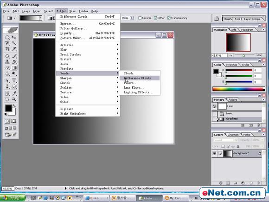Screen dimensions: 269x202
Task: Select the Blur drop tool
Action: (x=7, y=74)
